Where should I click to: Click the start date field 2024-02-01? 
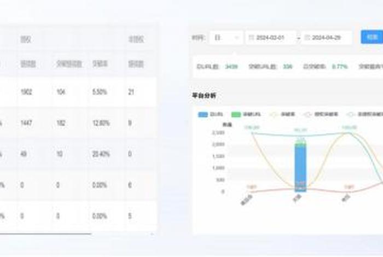(x=271, y=38)
